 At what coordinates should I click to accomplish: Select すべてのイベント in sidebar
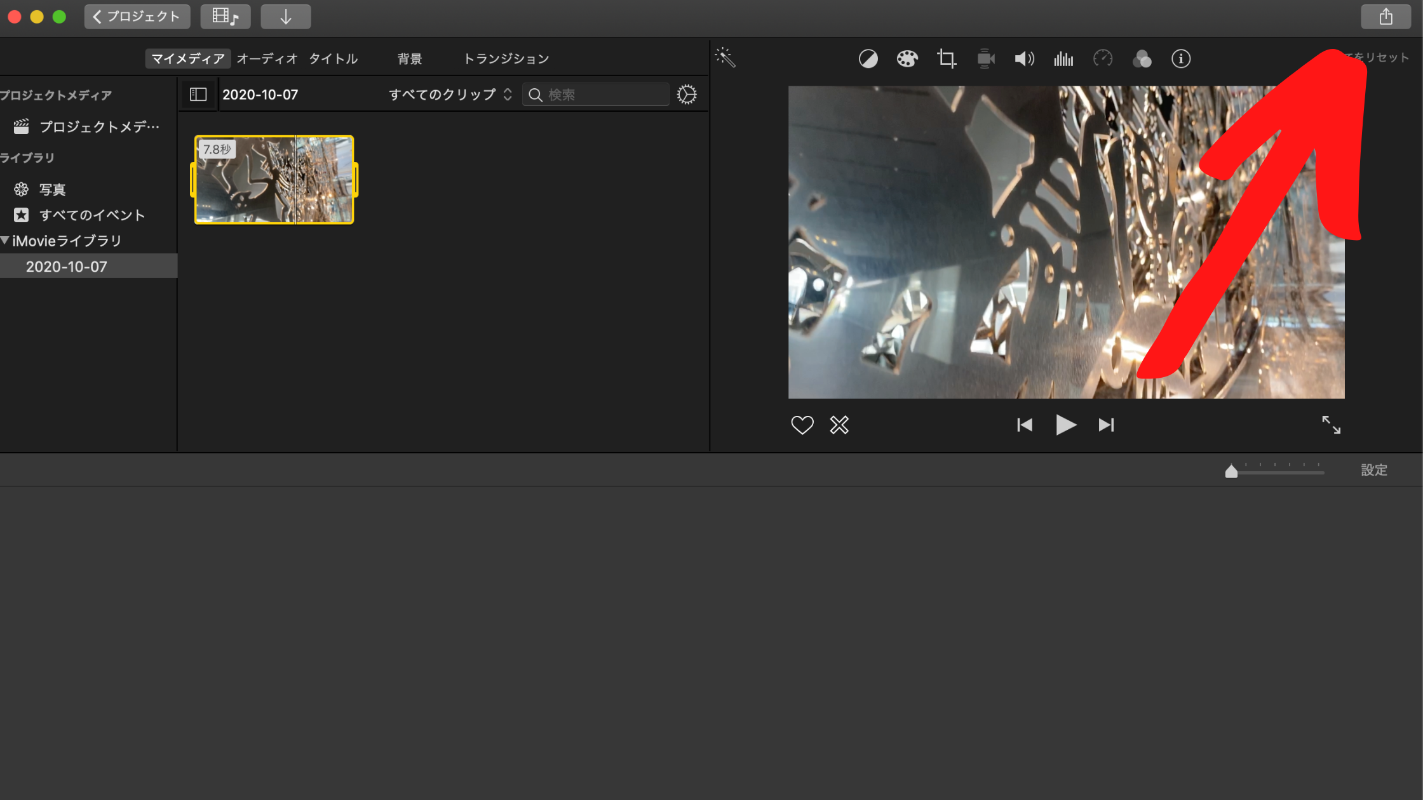[x=79, y=215]
